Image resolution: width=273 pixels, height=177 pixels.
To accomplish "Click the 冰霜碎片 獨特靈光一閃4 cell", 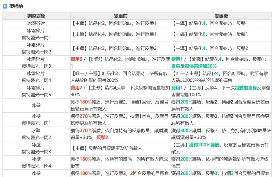I will (36, 77).
